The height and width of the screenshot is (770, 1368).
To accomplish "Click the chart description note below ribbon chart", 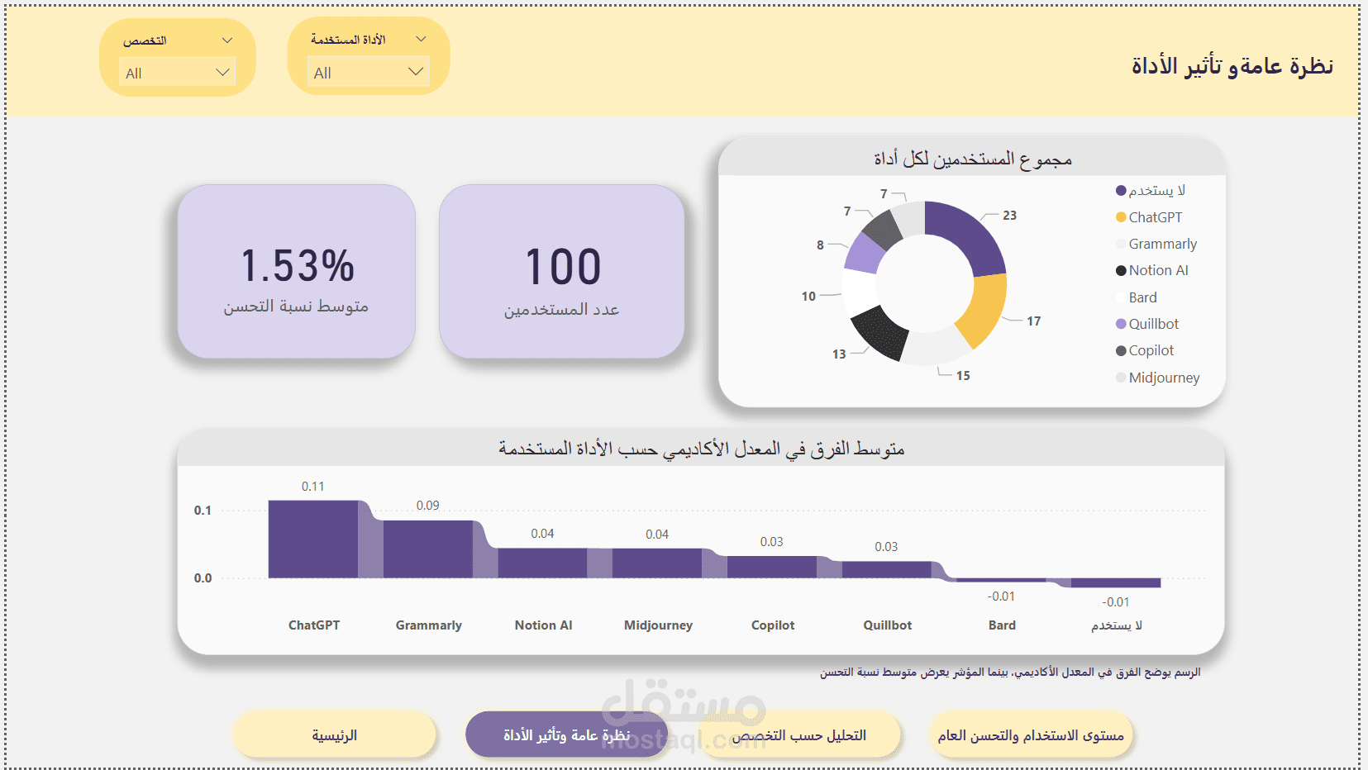I will 1010,673.
